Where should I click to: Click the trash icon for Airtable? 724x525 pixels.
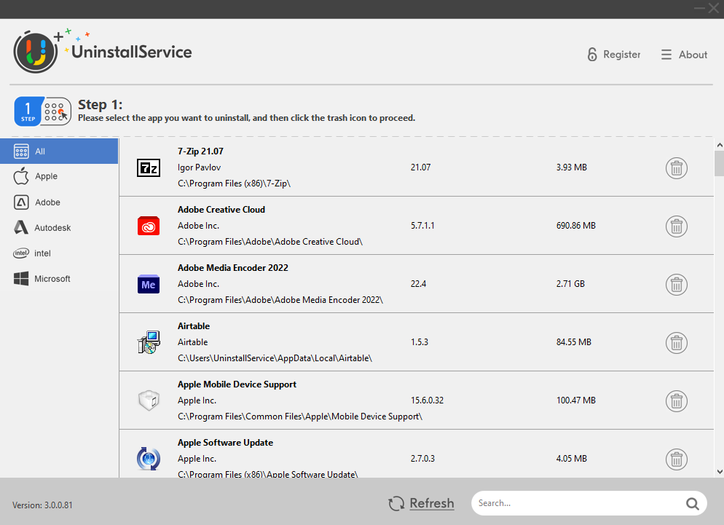click(x=677, y=343)
